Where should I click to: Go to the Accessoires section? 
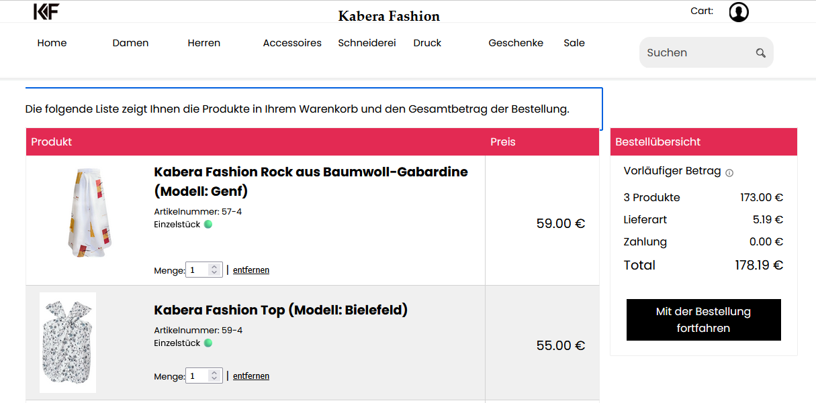(x=292, y=43)
